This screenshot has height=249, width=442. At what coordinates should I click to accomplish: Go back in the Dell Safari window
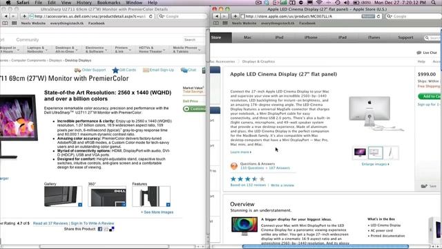coord(6,17)
